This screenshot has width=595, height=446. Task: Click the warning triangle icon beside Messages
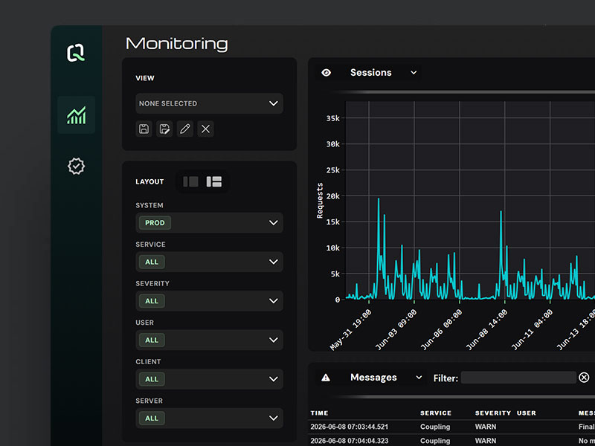point(326,378)
